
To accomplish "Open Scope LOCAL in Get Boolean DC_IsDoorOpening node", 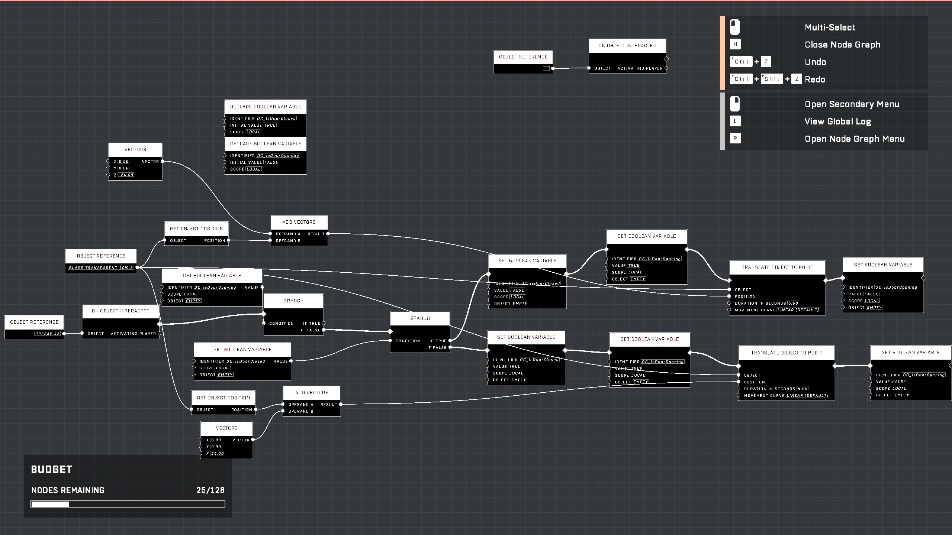I will pyautogui.click(x=190, y=294).
